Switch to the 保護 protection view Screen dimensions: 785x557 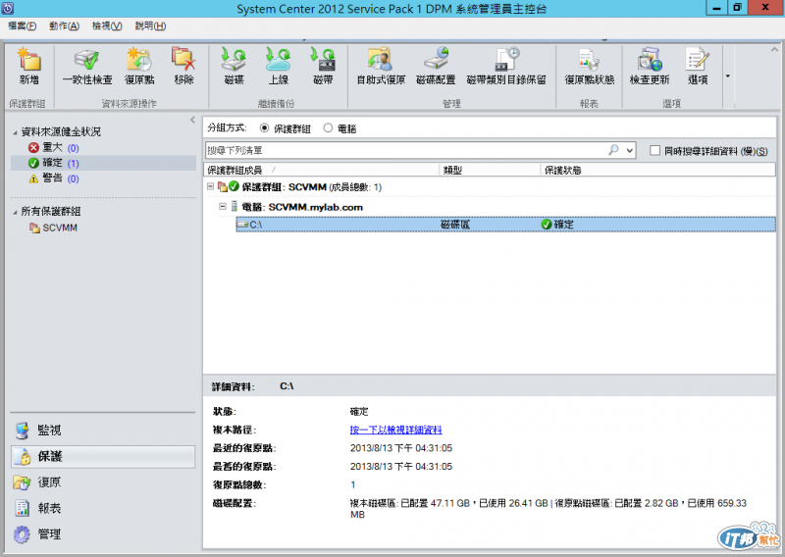(103, 456)
